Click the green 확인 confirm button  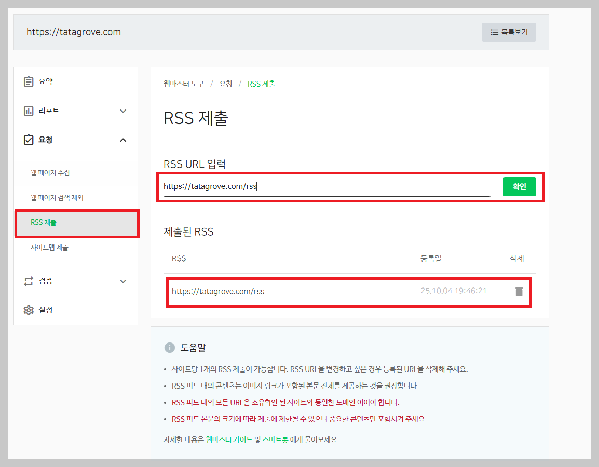pyautogui.click(x=519, y=186)
